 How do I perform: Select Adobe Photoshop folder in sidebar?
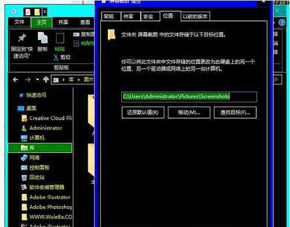47,207
